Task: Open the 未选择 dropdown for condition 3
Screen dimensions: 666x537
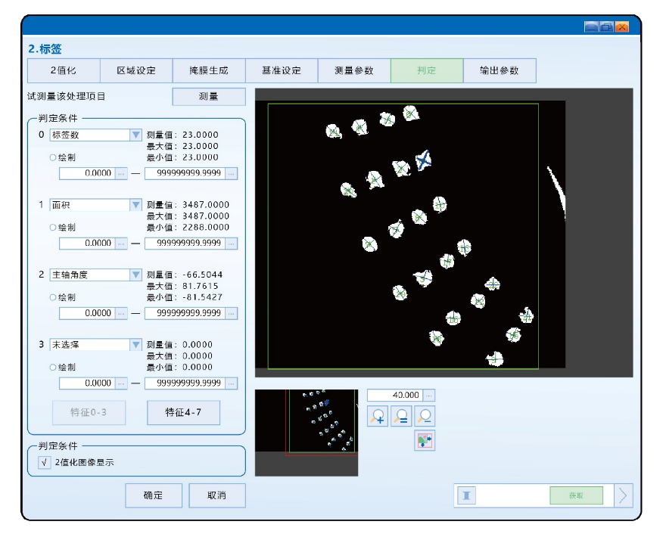Action: click(x=136, y=345)
